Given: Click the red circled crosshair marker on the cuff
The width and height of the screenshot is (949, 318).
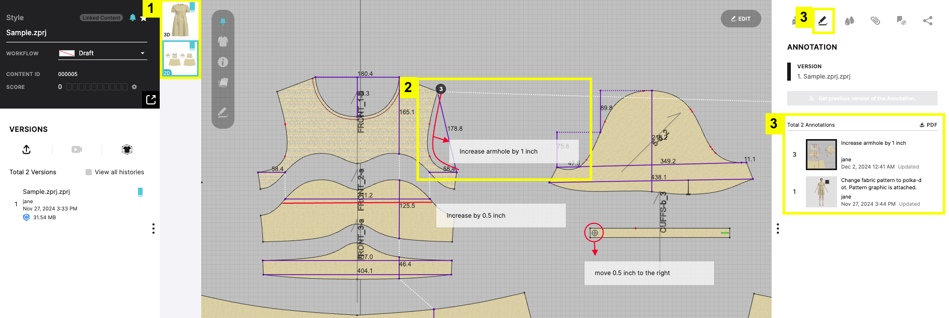Looking at the screenshot, I should coord(594,233).
